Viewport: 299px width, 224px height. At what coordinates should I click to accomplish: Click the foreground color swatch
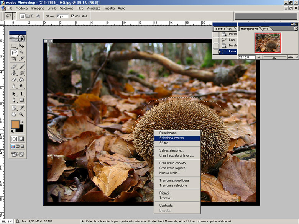click(15, 125)
